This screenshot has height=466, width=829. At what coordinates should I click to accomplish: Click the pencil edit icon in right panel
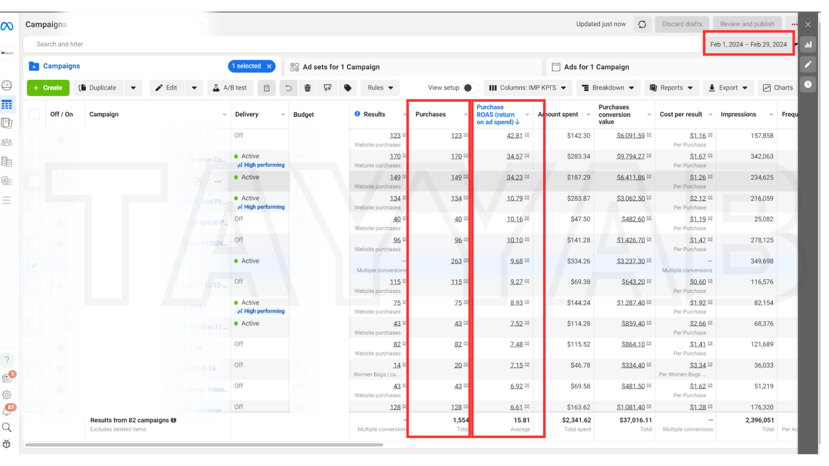(808, 64)
